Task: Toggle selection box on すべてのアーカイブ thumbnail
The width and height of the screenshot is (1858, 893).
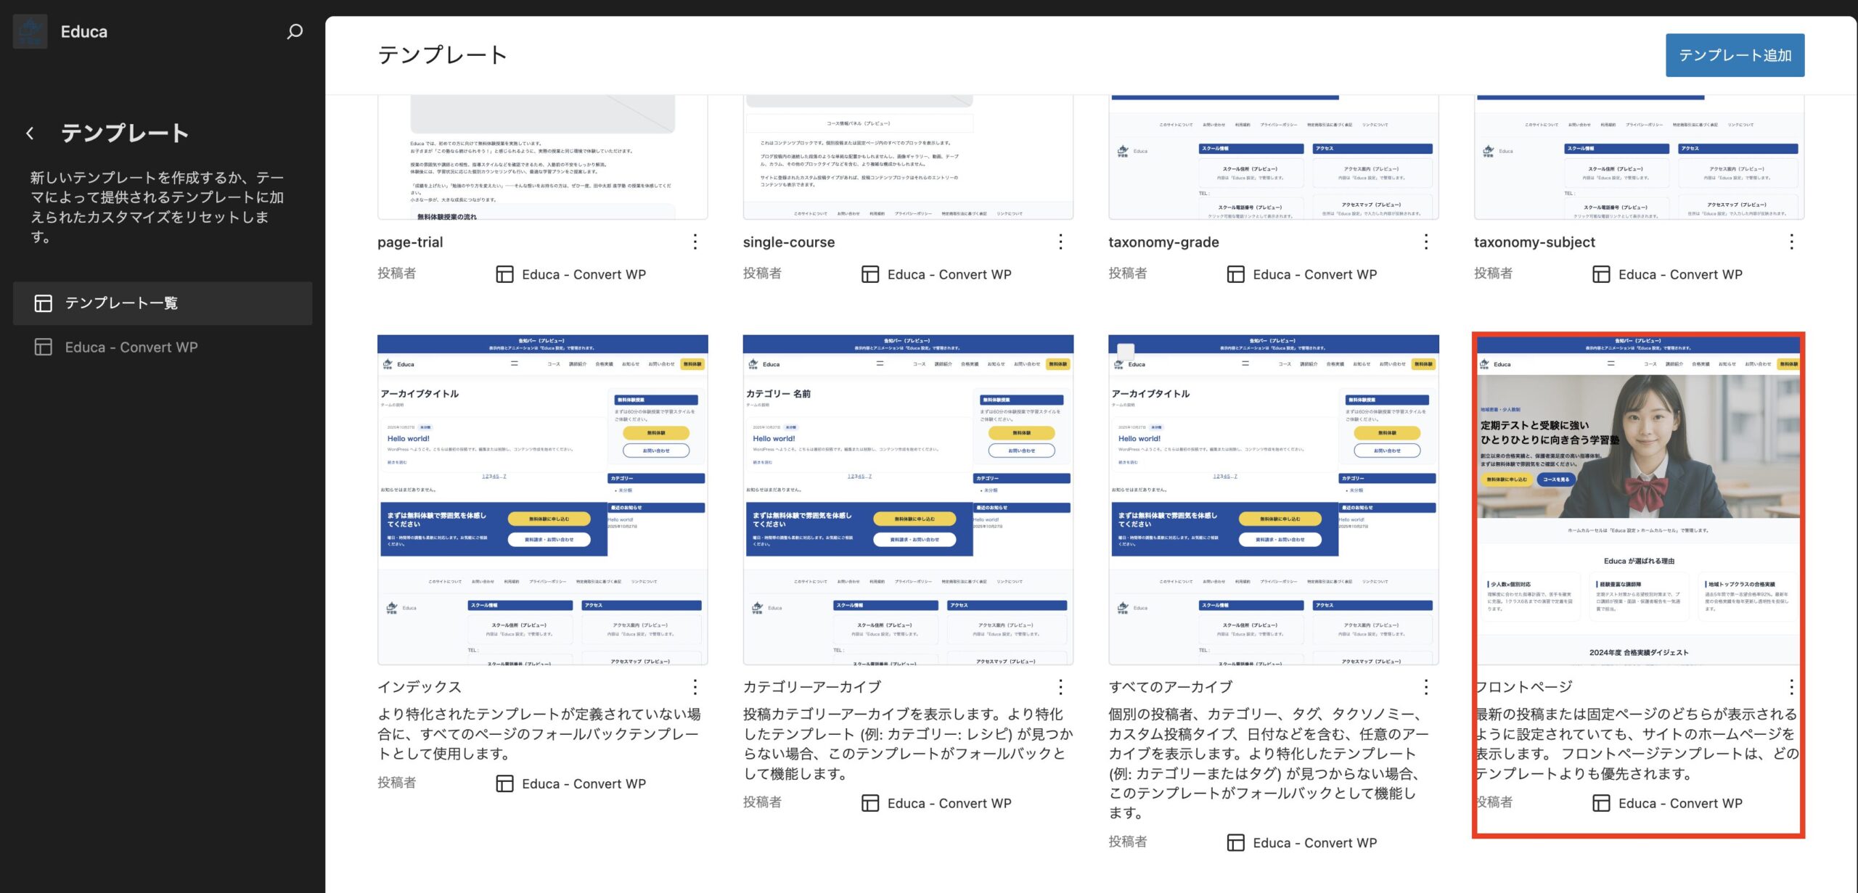Action: coord(1126,350)
